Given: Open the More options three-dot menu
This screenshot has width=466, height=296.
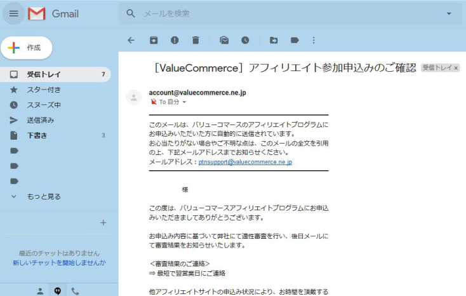Looking at the screenshot, I should 314,40.
